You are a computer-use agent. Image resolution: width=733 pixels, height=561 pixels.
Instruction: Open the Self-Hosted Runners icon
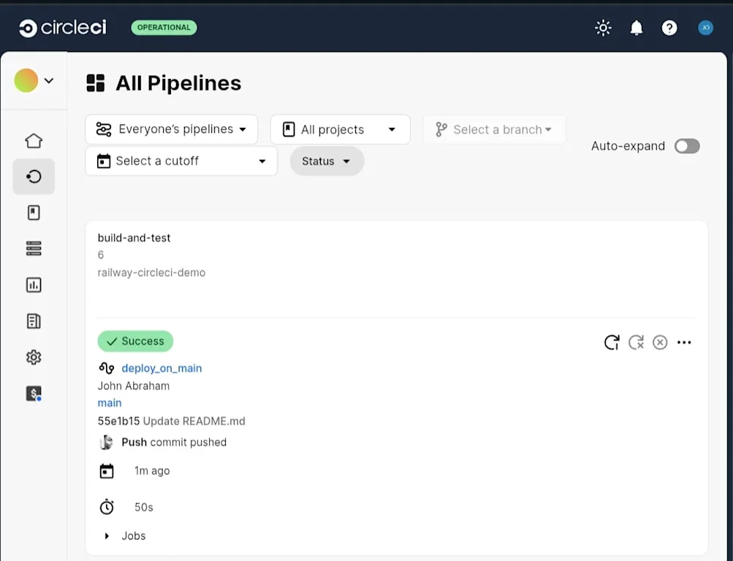(33, 248)
